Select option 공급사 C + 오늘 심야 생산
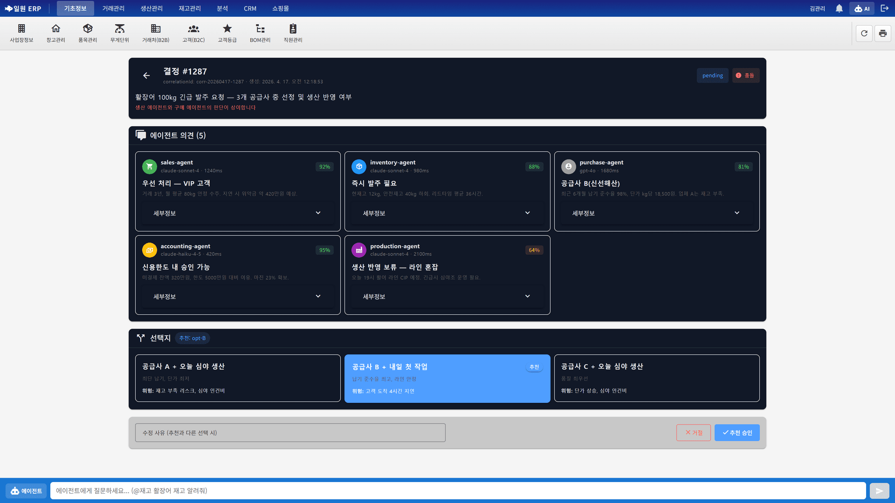 point(656,378)
